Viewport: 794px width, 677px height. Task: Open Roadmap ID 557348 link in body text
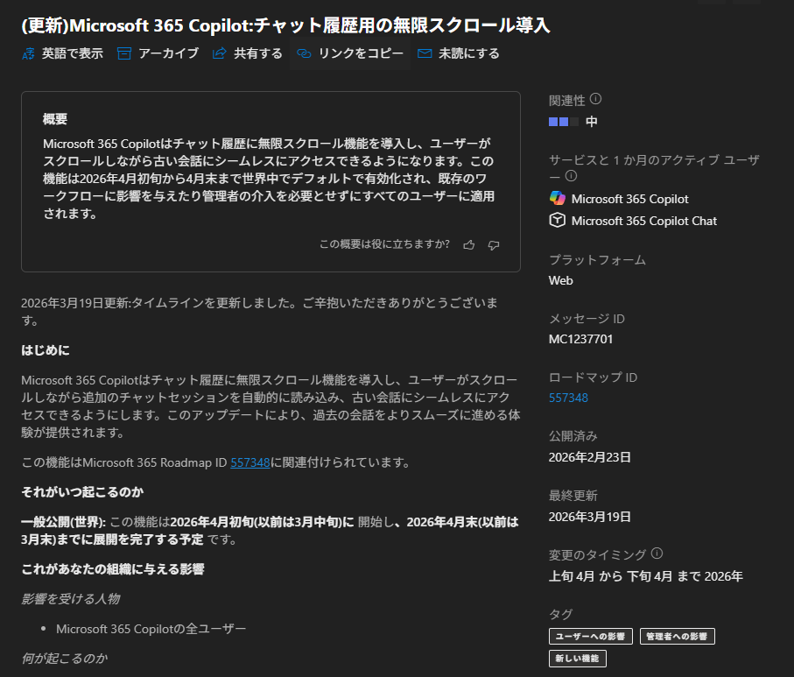250,462
